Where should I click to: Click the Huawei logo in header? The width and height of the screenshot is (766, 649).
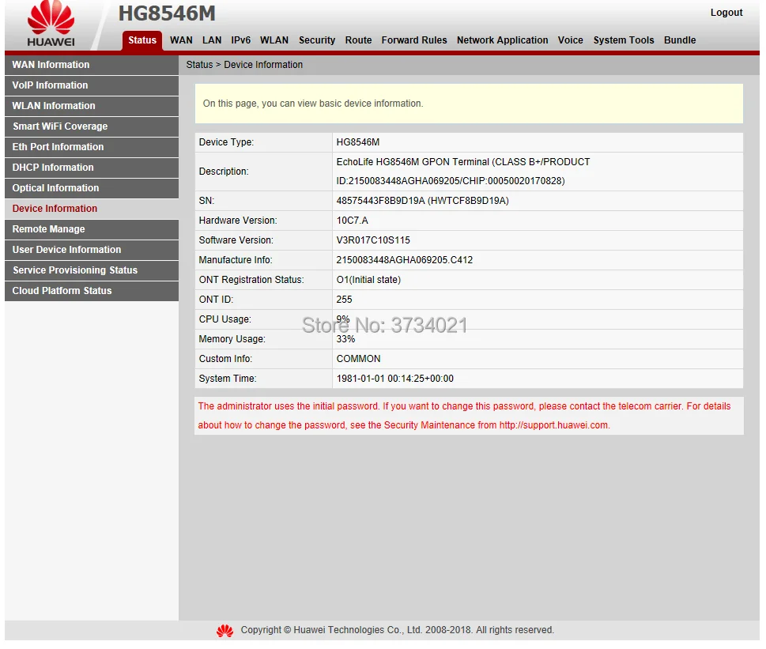51,24
